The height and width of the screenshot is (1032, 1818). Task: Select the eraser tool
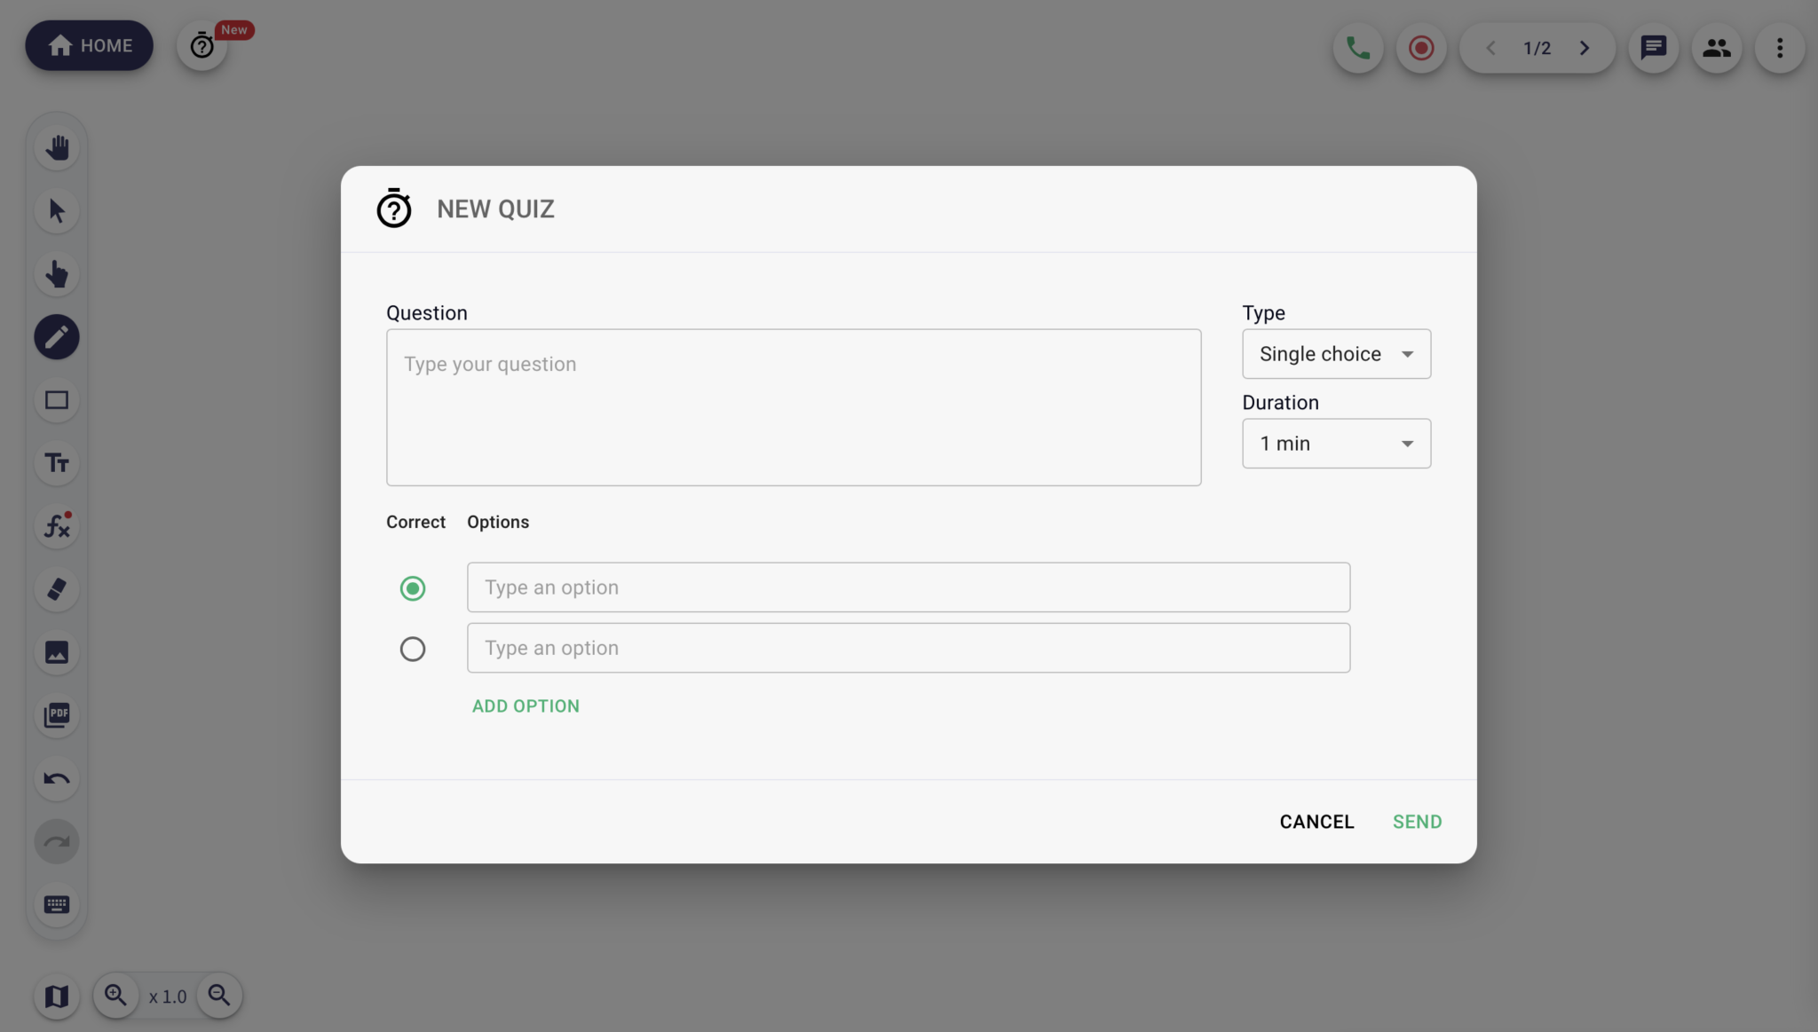pos(57,589)
